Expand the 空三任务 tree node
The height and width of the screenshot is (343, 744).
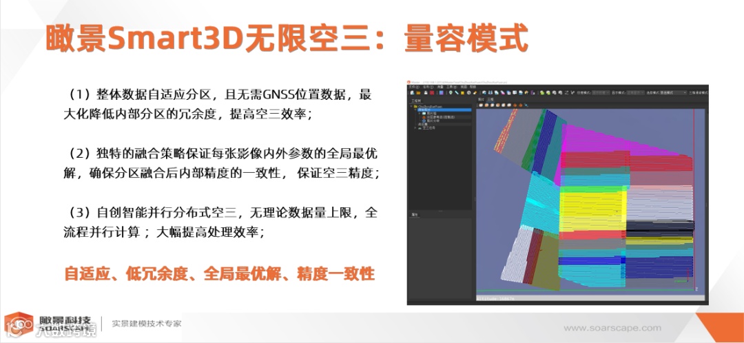tap(415, 127)
